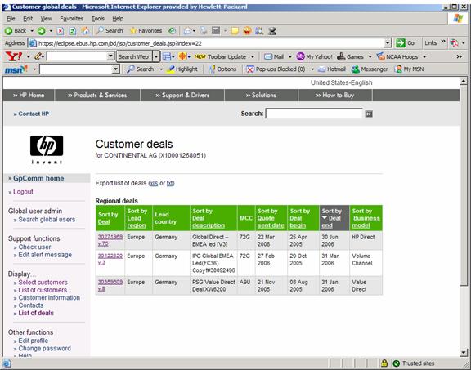Click the Go button beside address bar

click(x=406, y=43)
